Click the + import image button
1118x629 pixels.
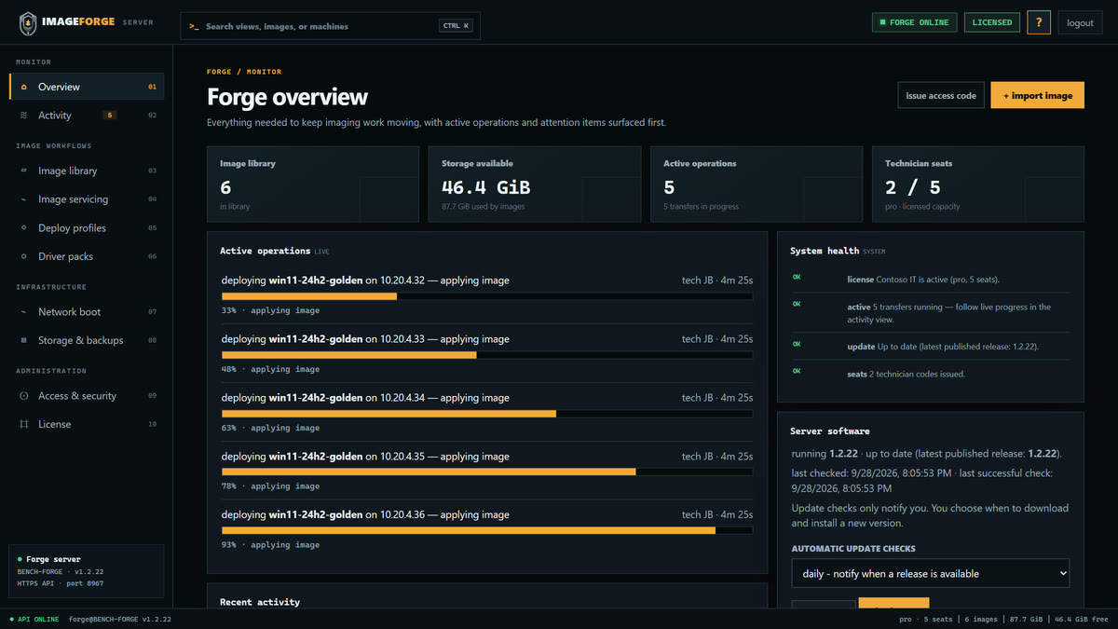[1037, 95]
